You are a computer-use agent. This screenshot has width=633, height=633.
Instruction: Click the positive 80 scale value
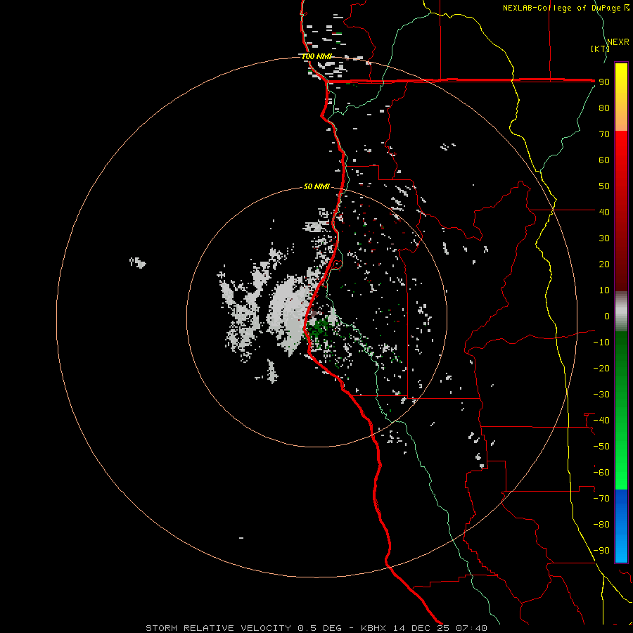click(604, 108)
